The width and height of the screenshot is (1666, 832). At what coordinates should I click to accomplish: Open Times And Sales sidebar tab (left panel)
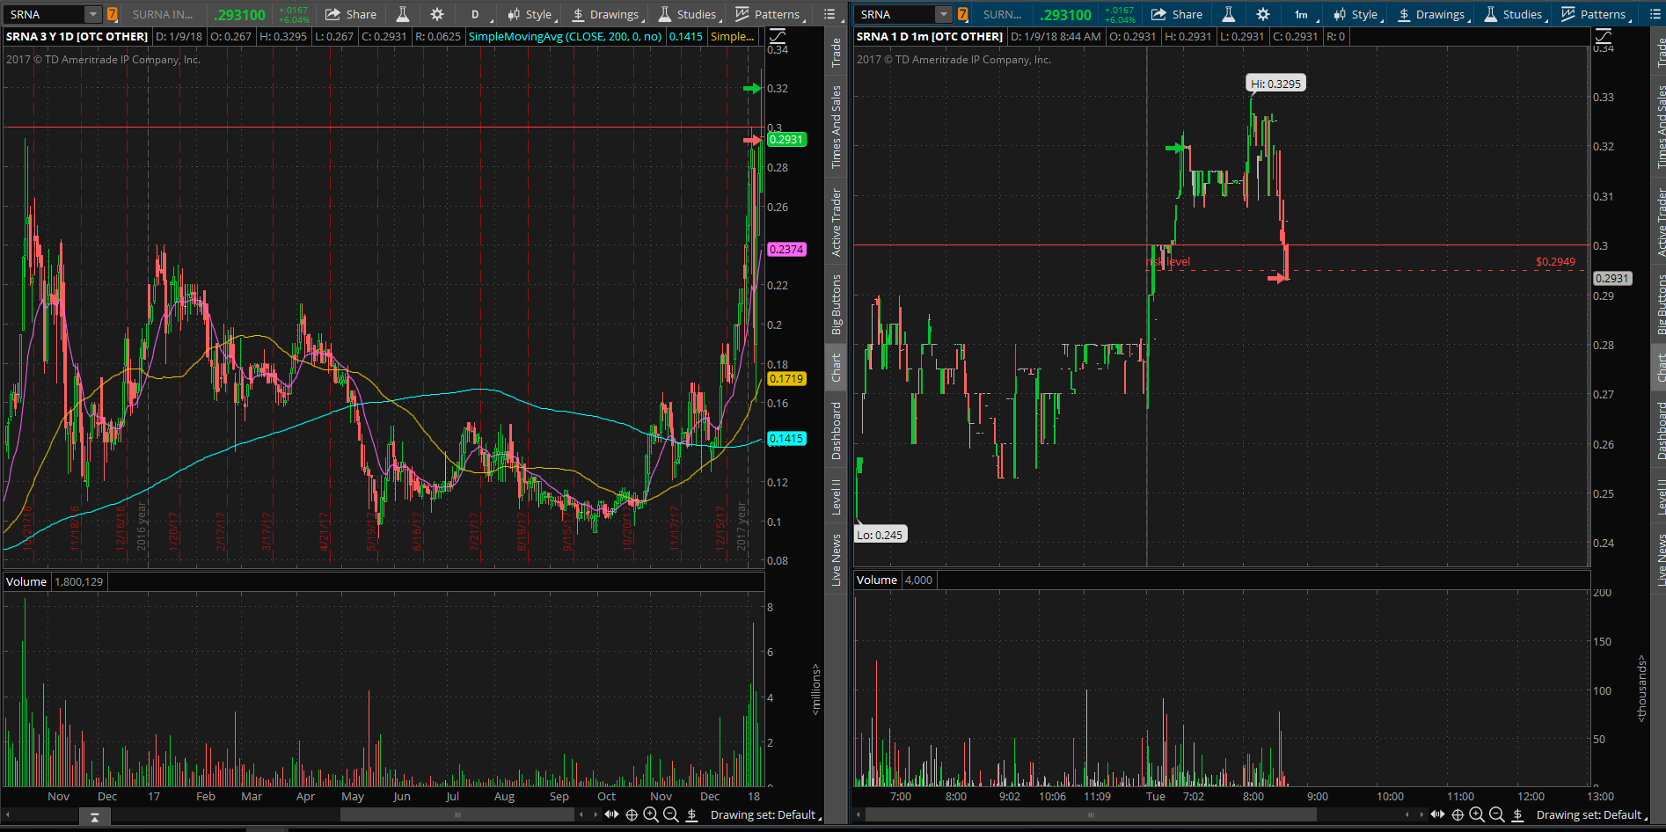click(837, 127)
